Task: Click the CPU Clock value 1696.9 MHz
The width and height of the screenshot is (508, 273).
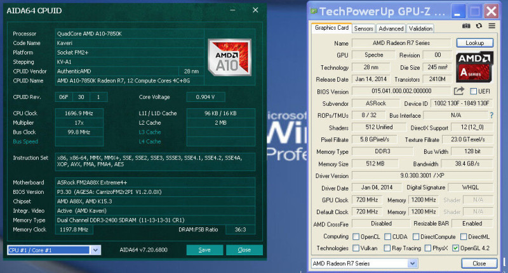Action: click(79, 113)
